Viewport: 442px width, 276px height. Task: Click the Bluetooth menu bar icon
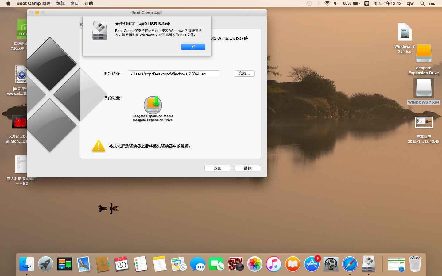coord(318,3)
